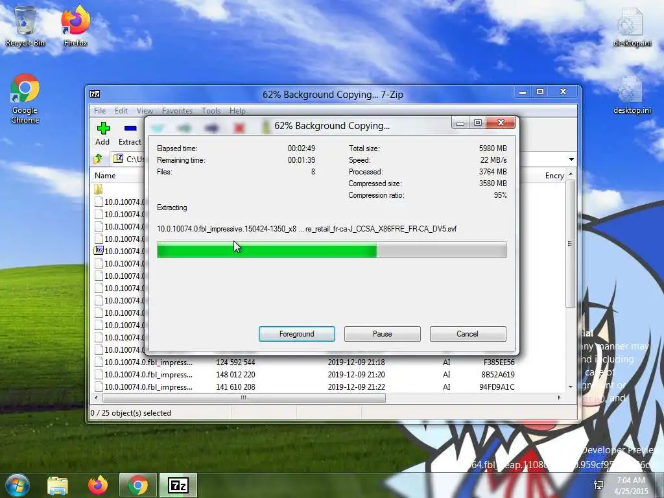This screenshot has height=498, width=664.
Task: Open the Tools menu
Action: coord(211,110)
